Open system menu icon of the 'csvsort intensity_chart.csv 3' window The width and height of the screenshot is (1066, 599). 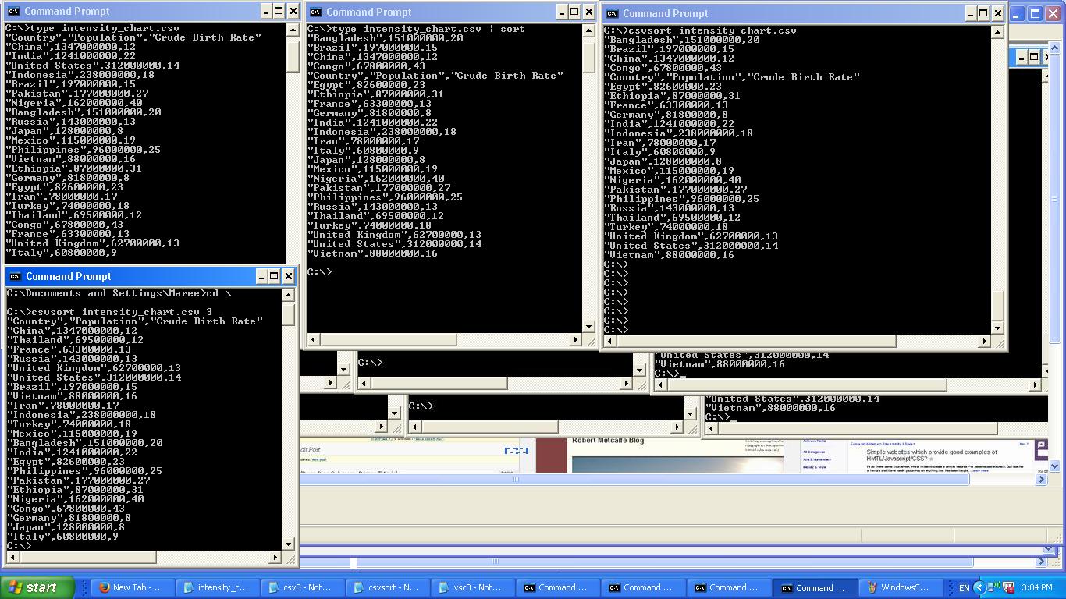click(15, 276)
